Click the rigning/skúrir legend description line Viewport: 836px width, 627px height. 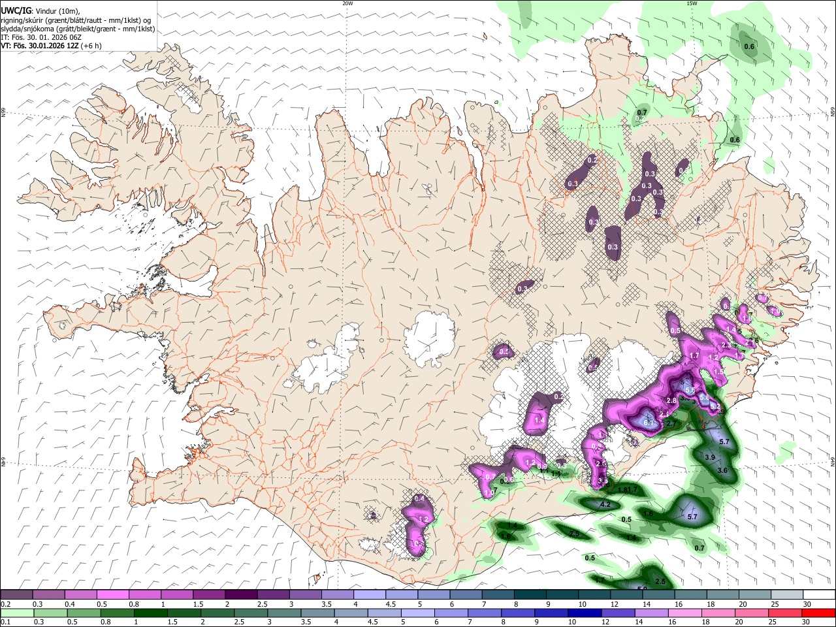click(x=76, y=20)
